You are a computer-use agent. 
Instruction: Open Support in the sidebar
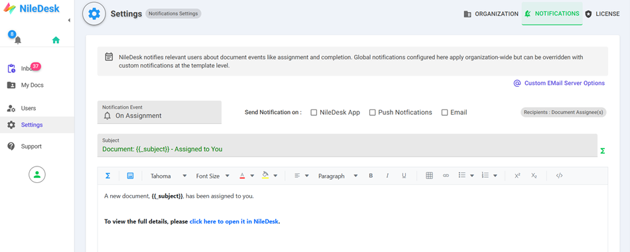[37, 147]
